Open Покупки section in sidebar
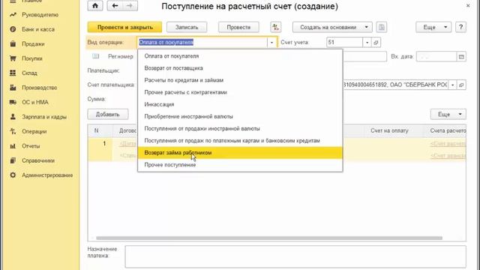 click(31, 58)
